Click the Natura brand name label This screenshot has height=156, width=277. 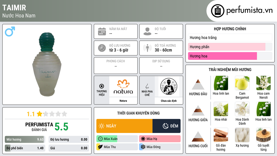123,101
